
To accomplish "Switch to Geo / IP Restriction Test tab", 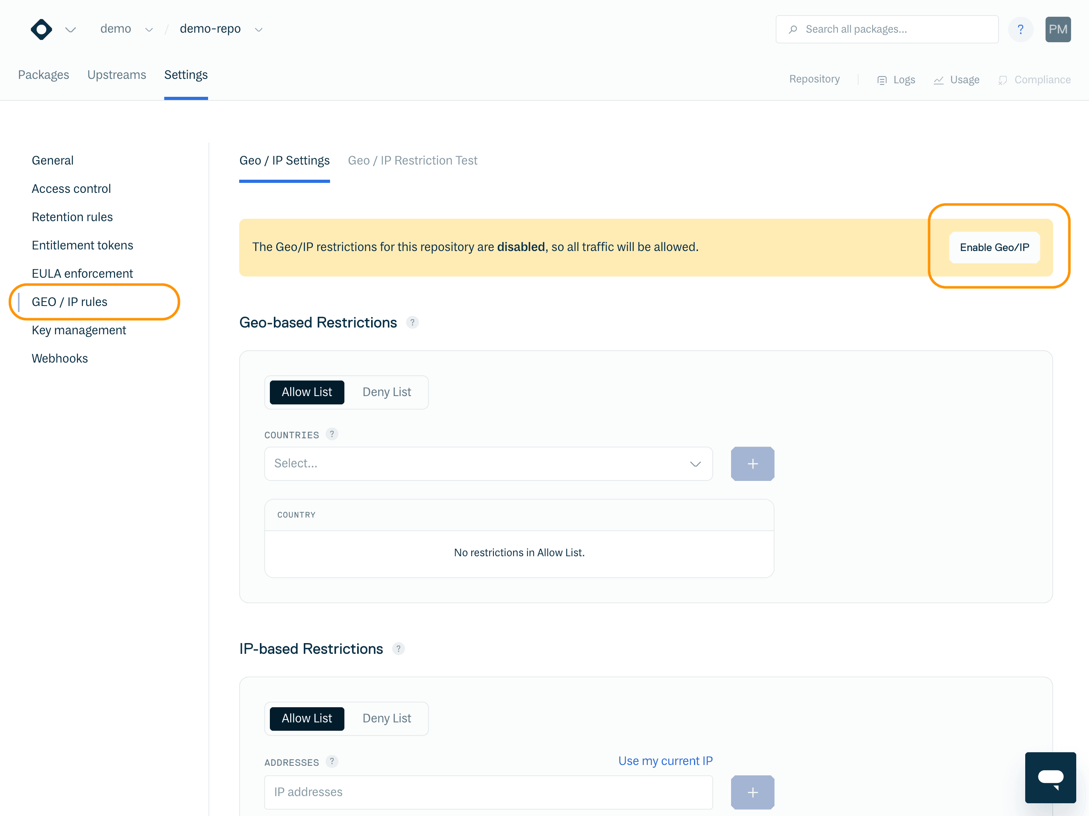I will [413, 160].
